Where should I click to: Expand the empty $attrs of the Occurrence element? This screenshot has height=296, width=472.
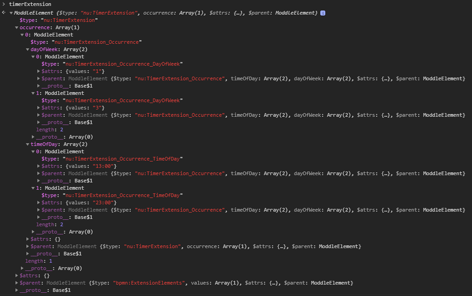tap(27, 239)
